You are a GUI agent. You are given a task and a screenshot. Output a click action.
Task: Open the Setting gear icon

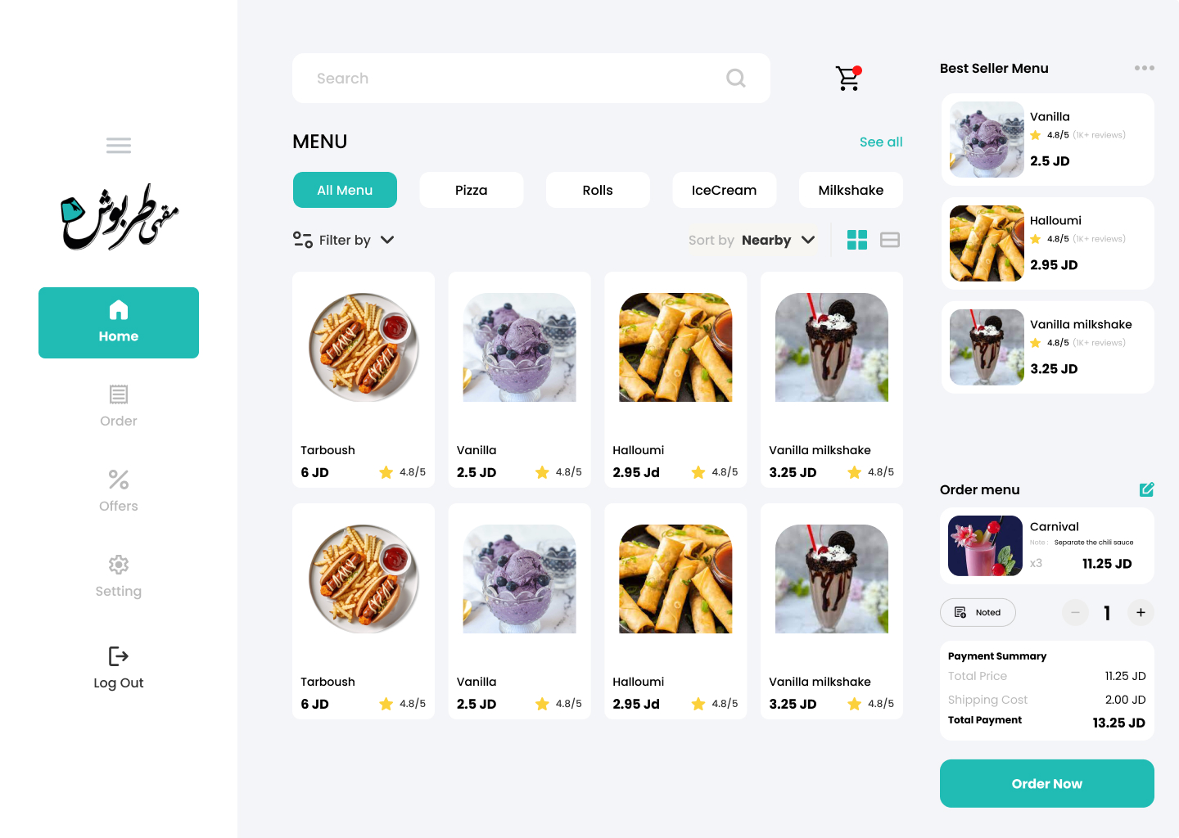coord(119,564)
